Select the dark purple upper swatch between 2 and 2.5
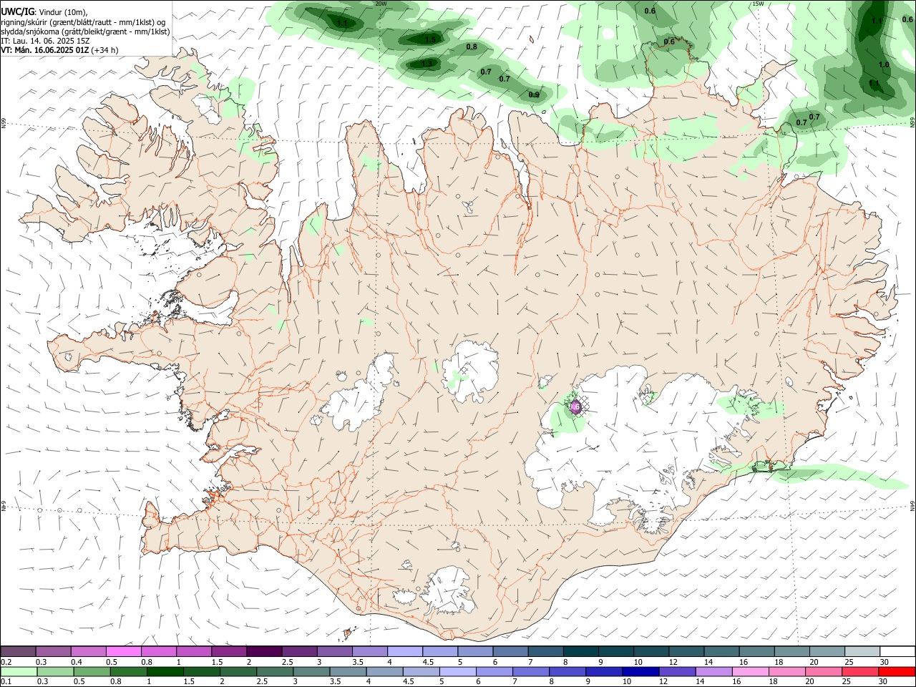The height and width of the screenshot is (687, 916). tap(264, 651)
